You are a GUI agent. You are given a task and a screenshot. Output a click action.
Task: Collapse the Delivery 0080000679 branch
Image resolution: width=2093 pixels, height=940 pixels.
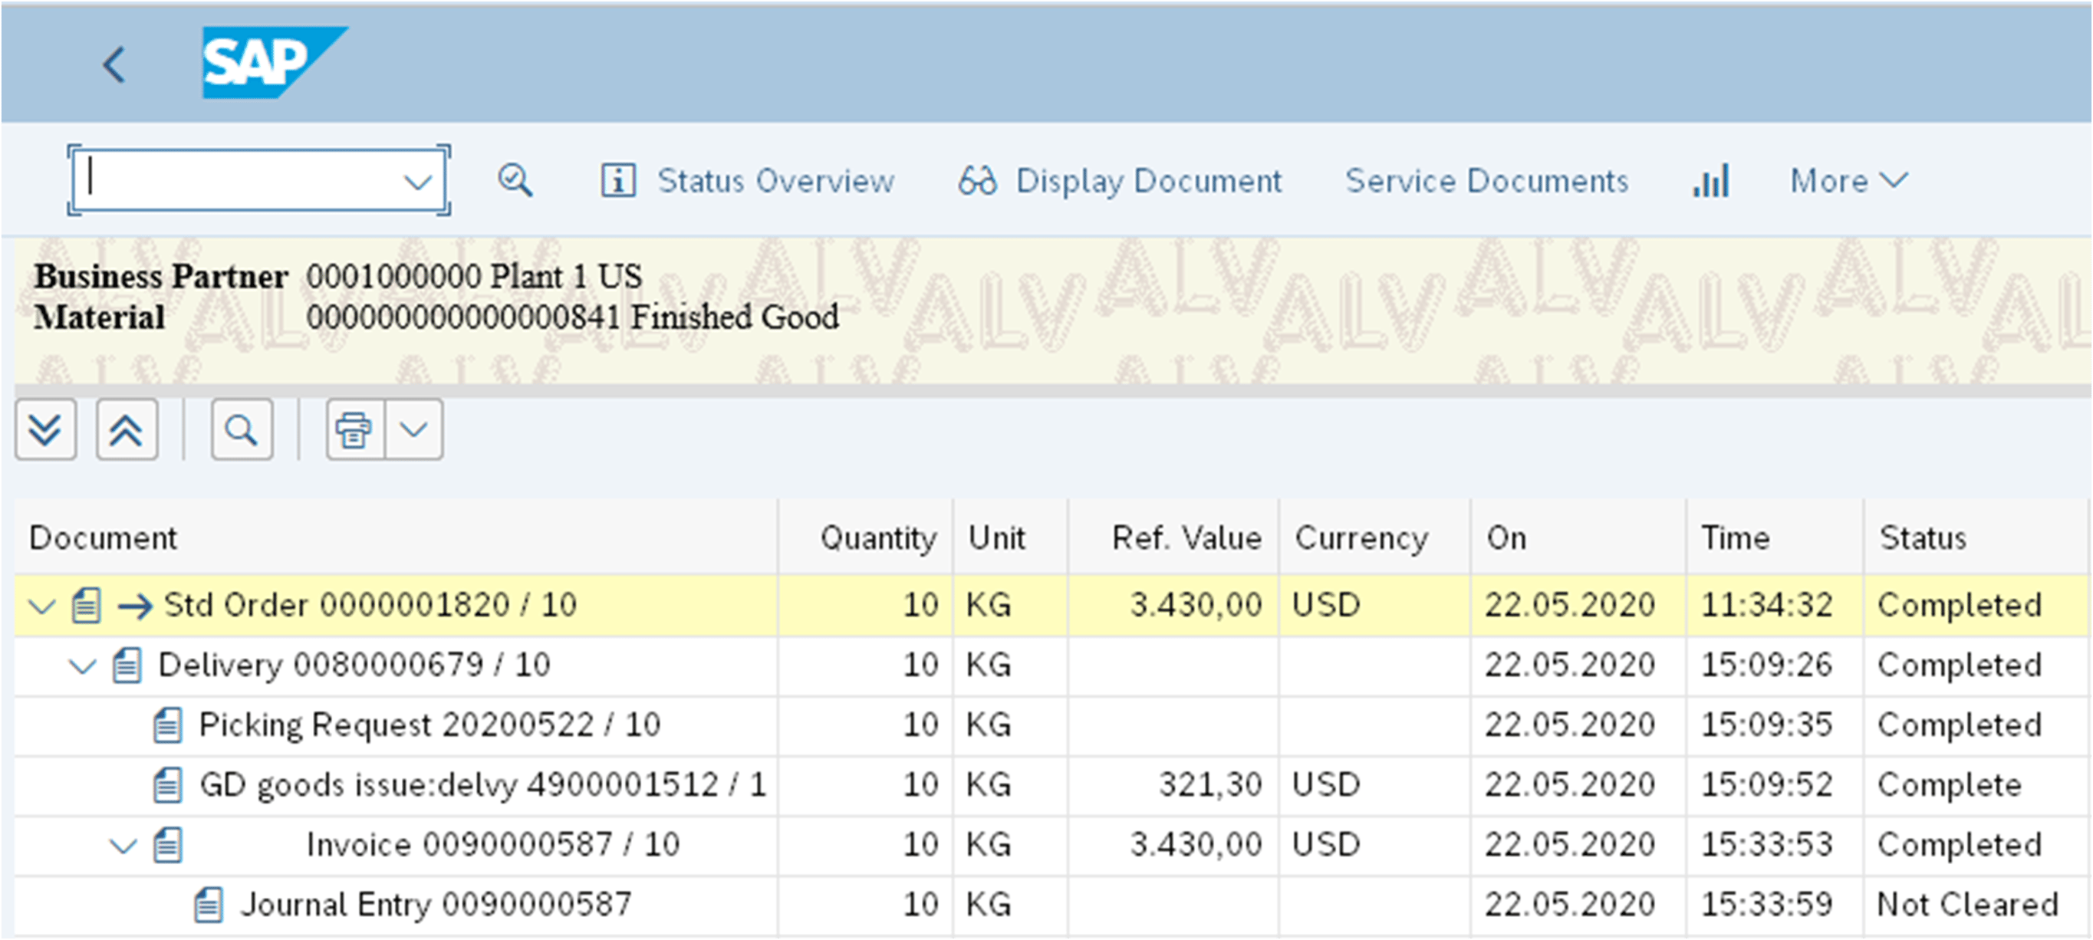[x=82, y=665]
